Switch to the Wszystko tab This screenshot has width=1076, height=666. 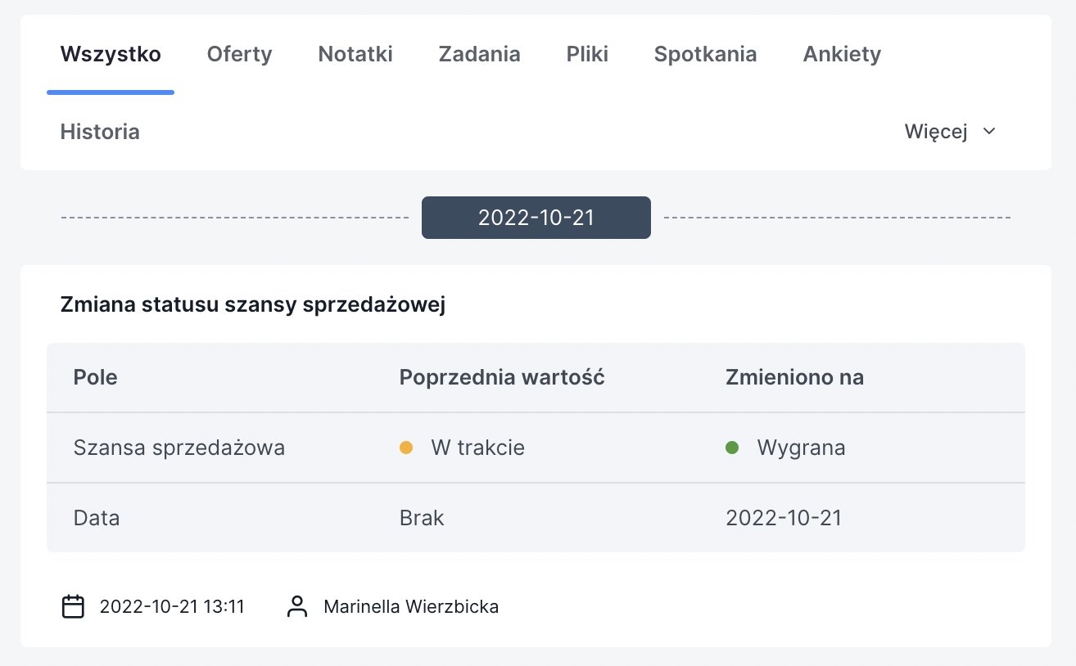click(111, 54)
